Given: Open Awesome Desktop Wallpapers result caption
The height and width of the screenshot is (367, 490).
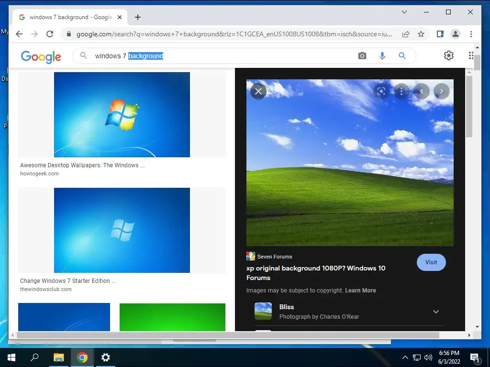Looking at the screenshot, I should 82,165.
